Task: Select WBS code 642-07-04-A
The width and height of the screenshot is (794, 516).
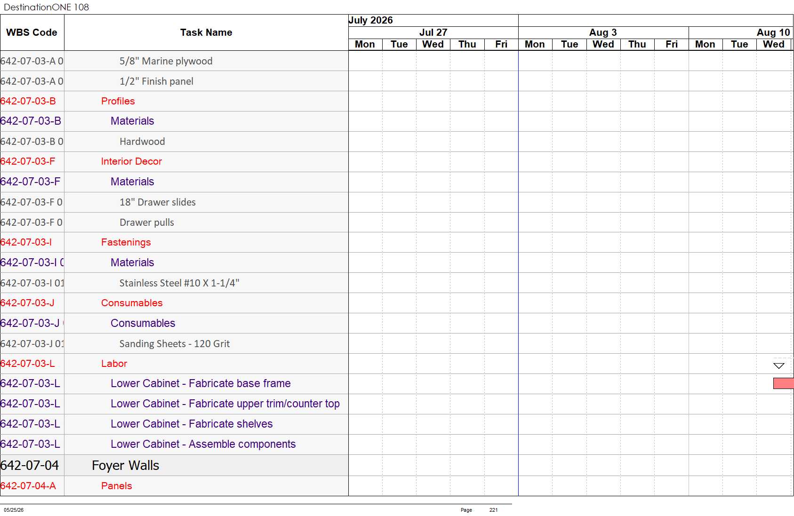Action: pyautogui.click(x=28, y=486)
